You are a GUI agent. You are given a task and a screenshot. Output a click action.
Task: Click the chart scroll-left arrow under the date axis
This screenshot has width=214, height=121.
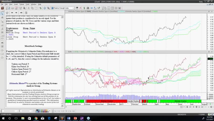pos(66,107)
